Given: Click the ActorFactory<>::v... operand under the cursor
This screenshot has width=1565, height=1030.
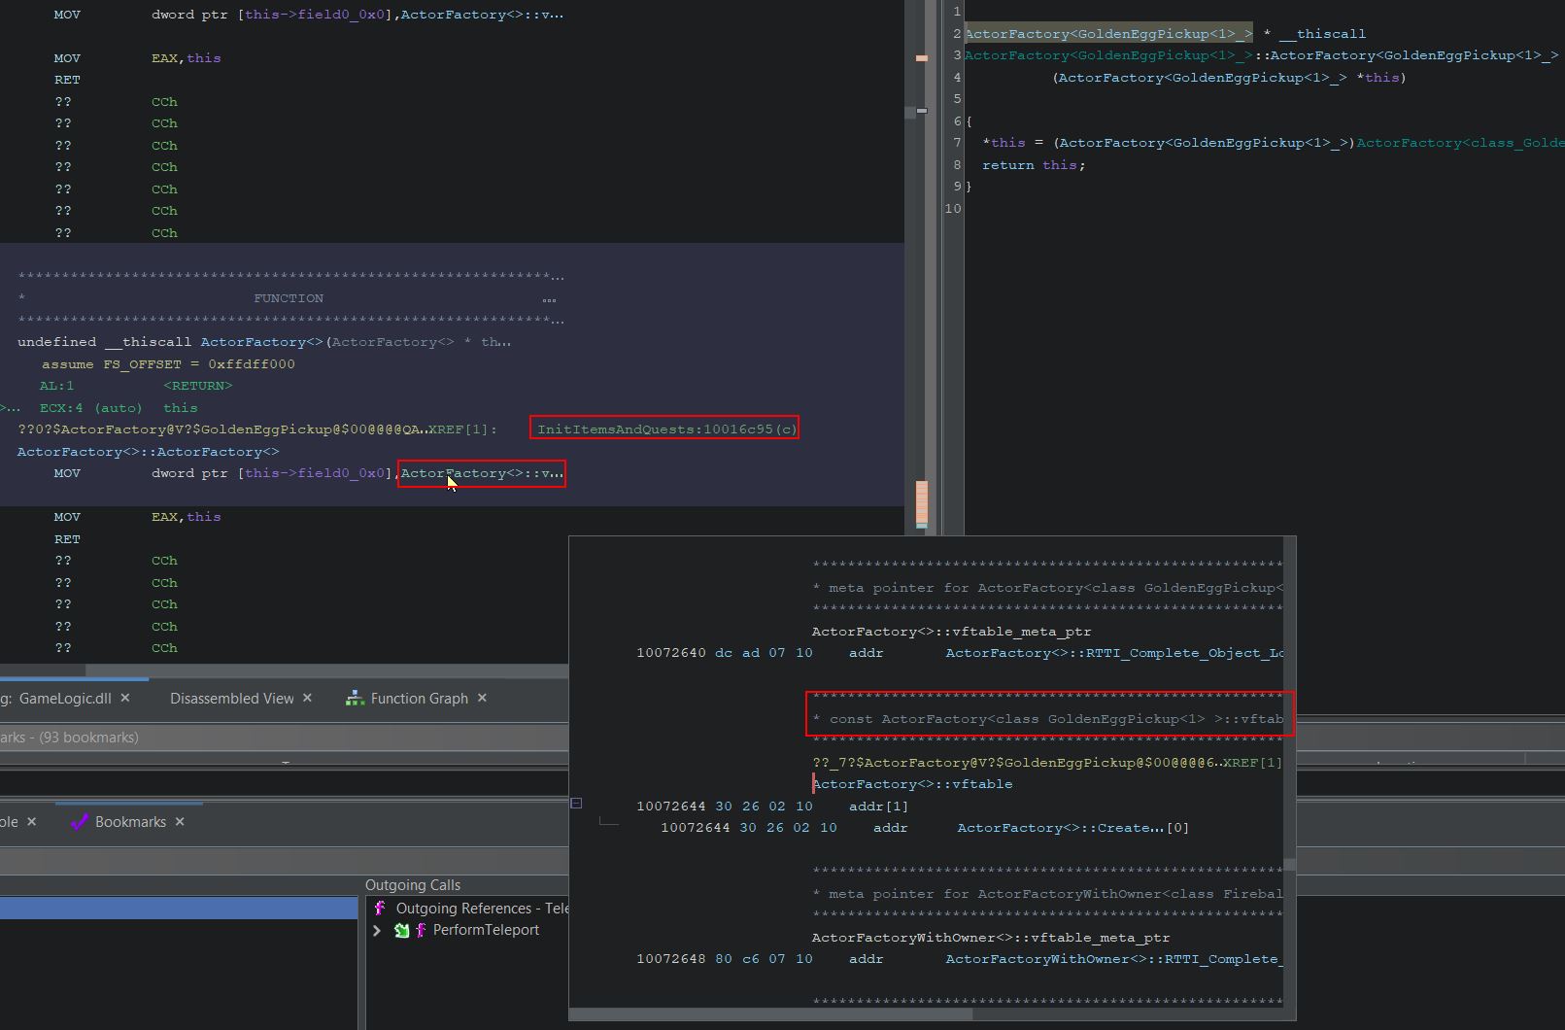Looking at the screenshot, I should [x=482, y=473].
